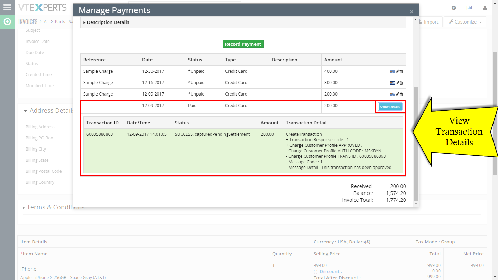The width and height of the screenshot is (498, 280).
Task: Click the Discount link under iPhone
Action: (x=330, y=272)
